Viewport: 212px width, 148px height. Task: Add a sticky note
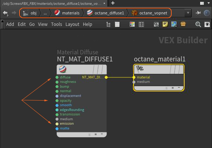[165, 24]
